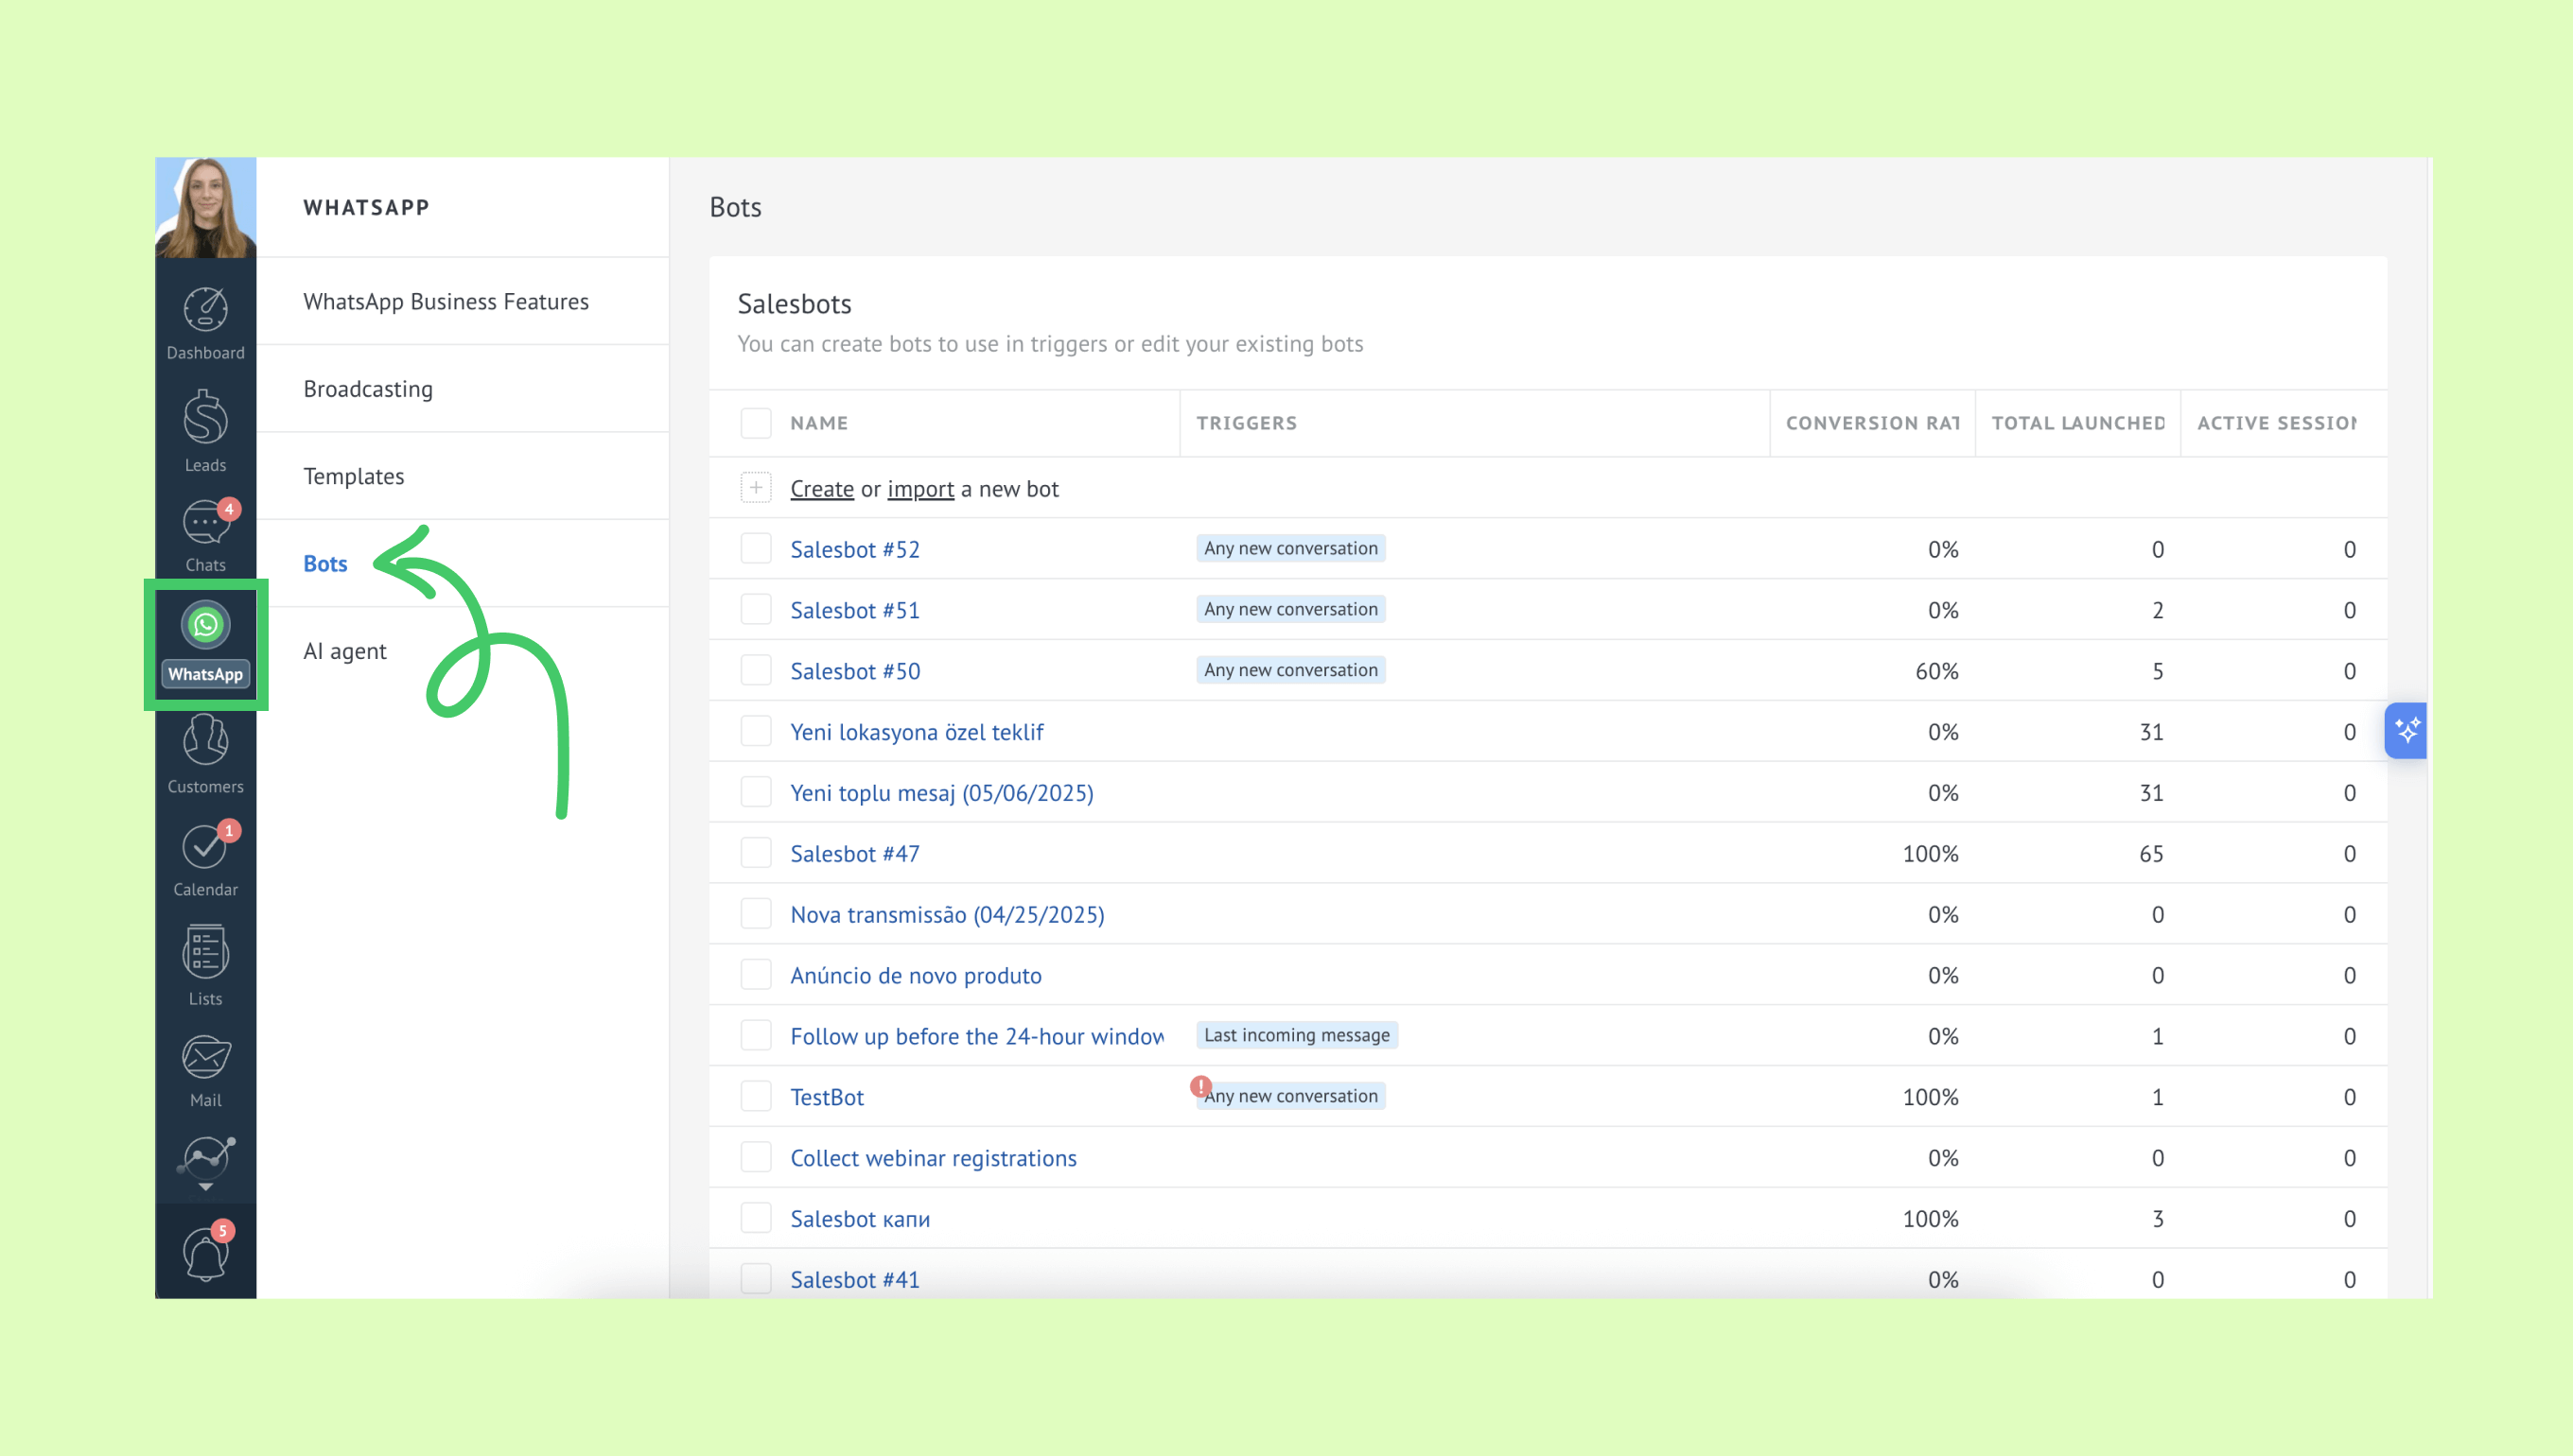Switch to the Templates section

click(353, 476)
